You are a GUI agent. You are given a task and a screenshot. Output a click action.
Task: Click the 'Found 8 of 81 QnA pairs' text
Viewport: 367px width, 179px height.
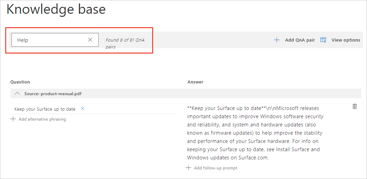pos(125,43)
